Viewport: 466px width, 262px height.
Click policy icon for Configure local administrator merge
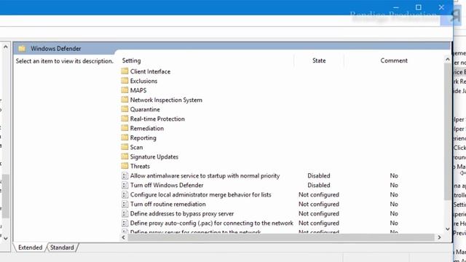click(x=125, y=195)
